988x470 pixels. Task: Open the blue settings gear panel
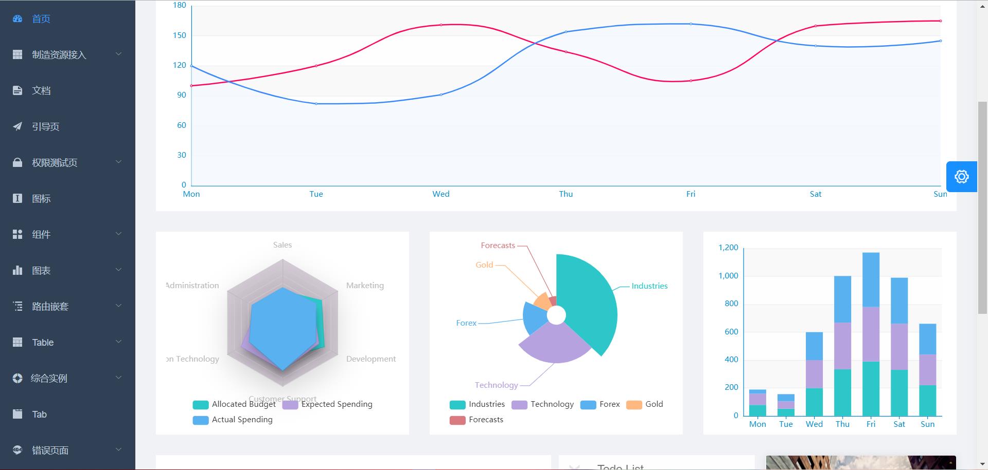click(961, 177)
